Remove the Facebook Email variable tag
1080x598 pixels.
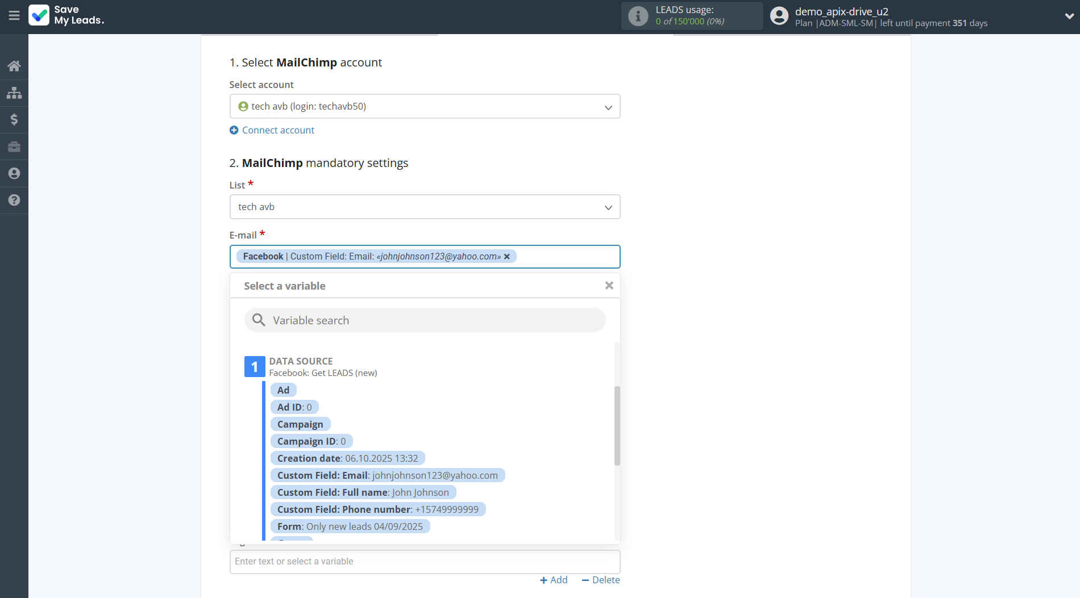point(507,257)
